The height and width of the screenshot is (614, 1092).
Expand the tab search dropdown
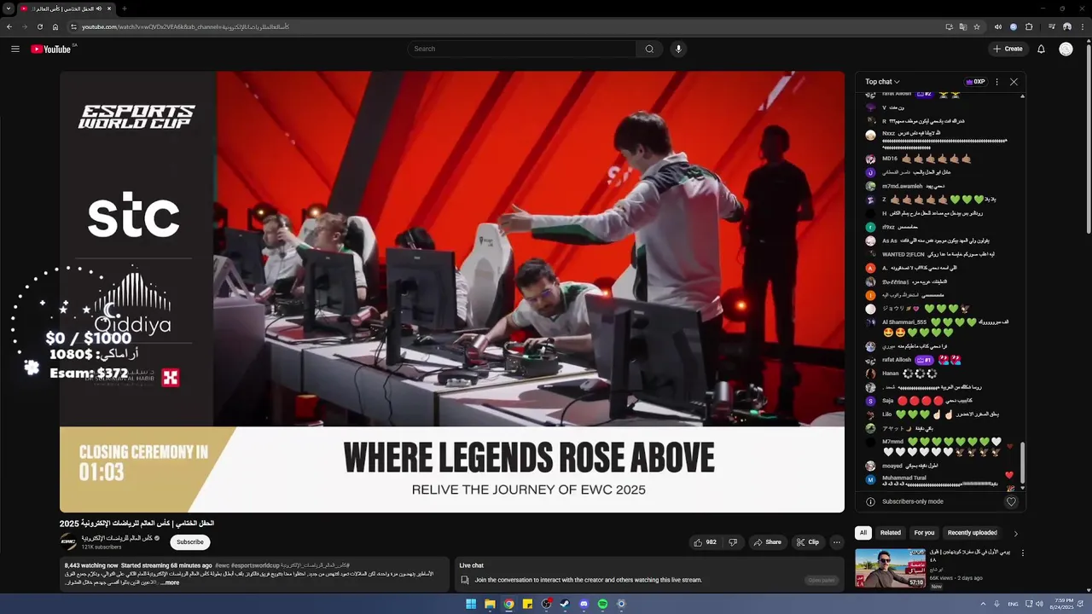pos(9,9)
